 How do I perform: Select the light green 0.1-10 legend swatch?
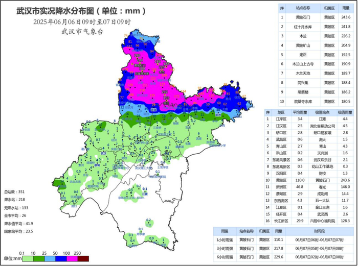28,259
